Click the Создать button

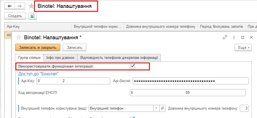pos(15,16)
